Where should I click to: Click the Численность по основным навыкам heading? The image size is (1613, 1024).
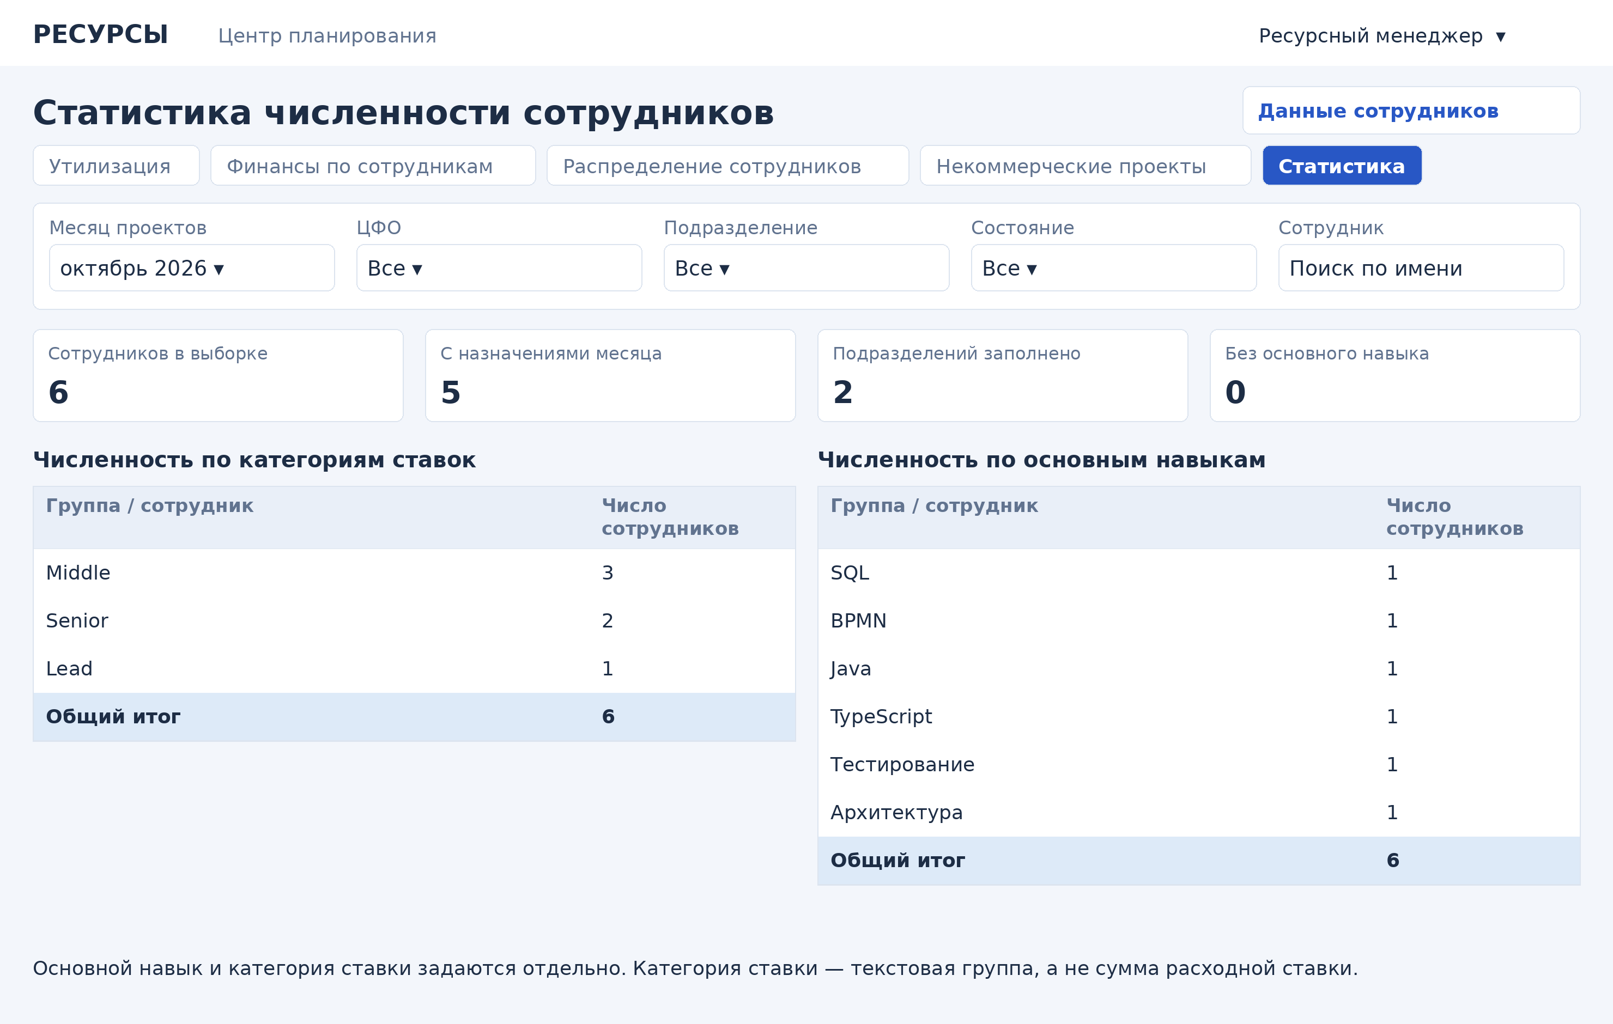coord(1041,460)
